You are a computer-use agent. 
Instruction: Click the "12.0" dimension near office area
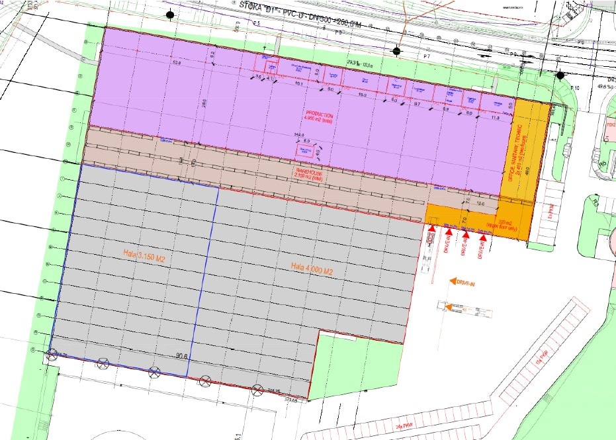[x=480, y=204]
